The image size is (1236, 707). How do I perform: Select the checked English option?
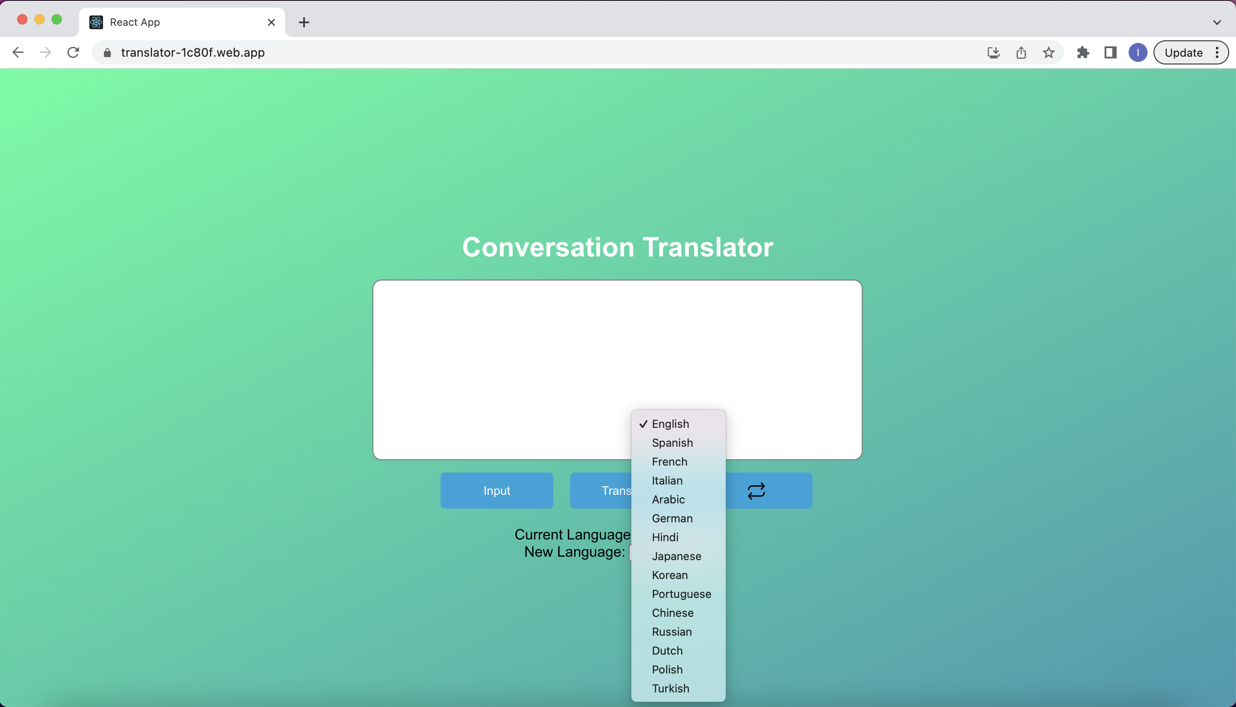(x=670, y=424)
